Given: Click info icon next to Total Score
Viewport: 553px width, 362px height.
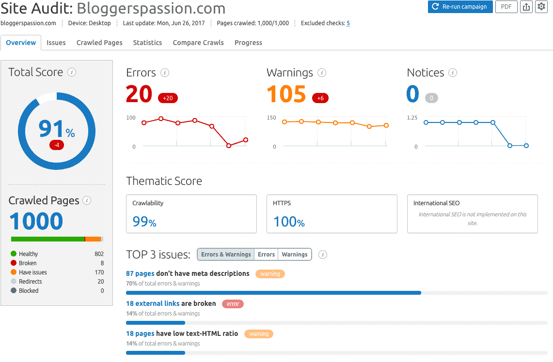Looking at the screenshot, I should [72, 72].
